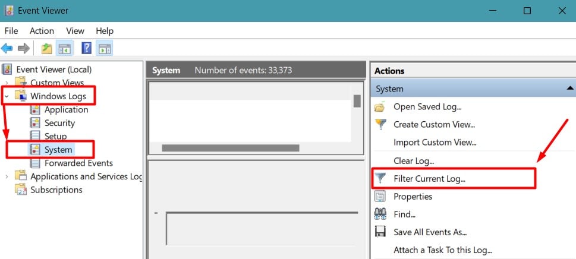The image size is (576, 259).
Task: Click Filter Current Log... action
Action: (429, 179)
